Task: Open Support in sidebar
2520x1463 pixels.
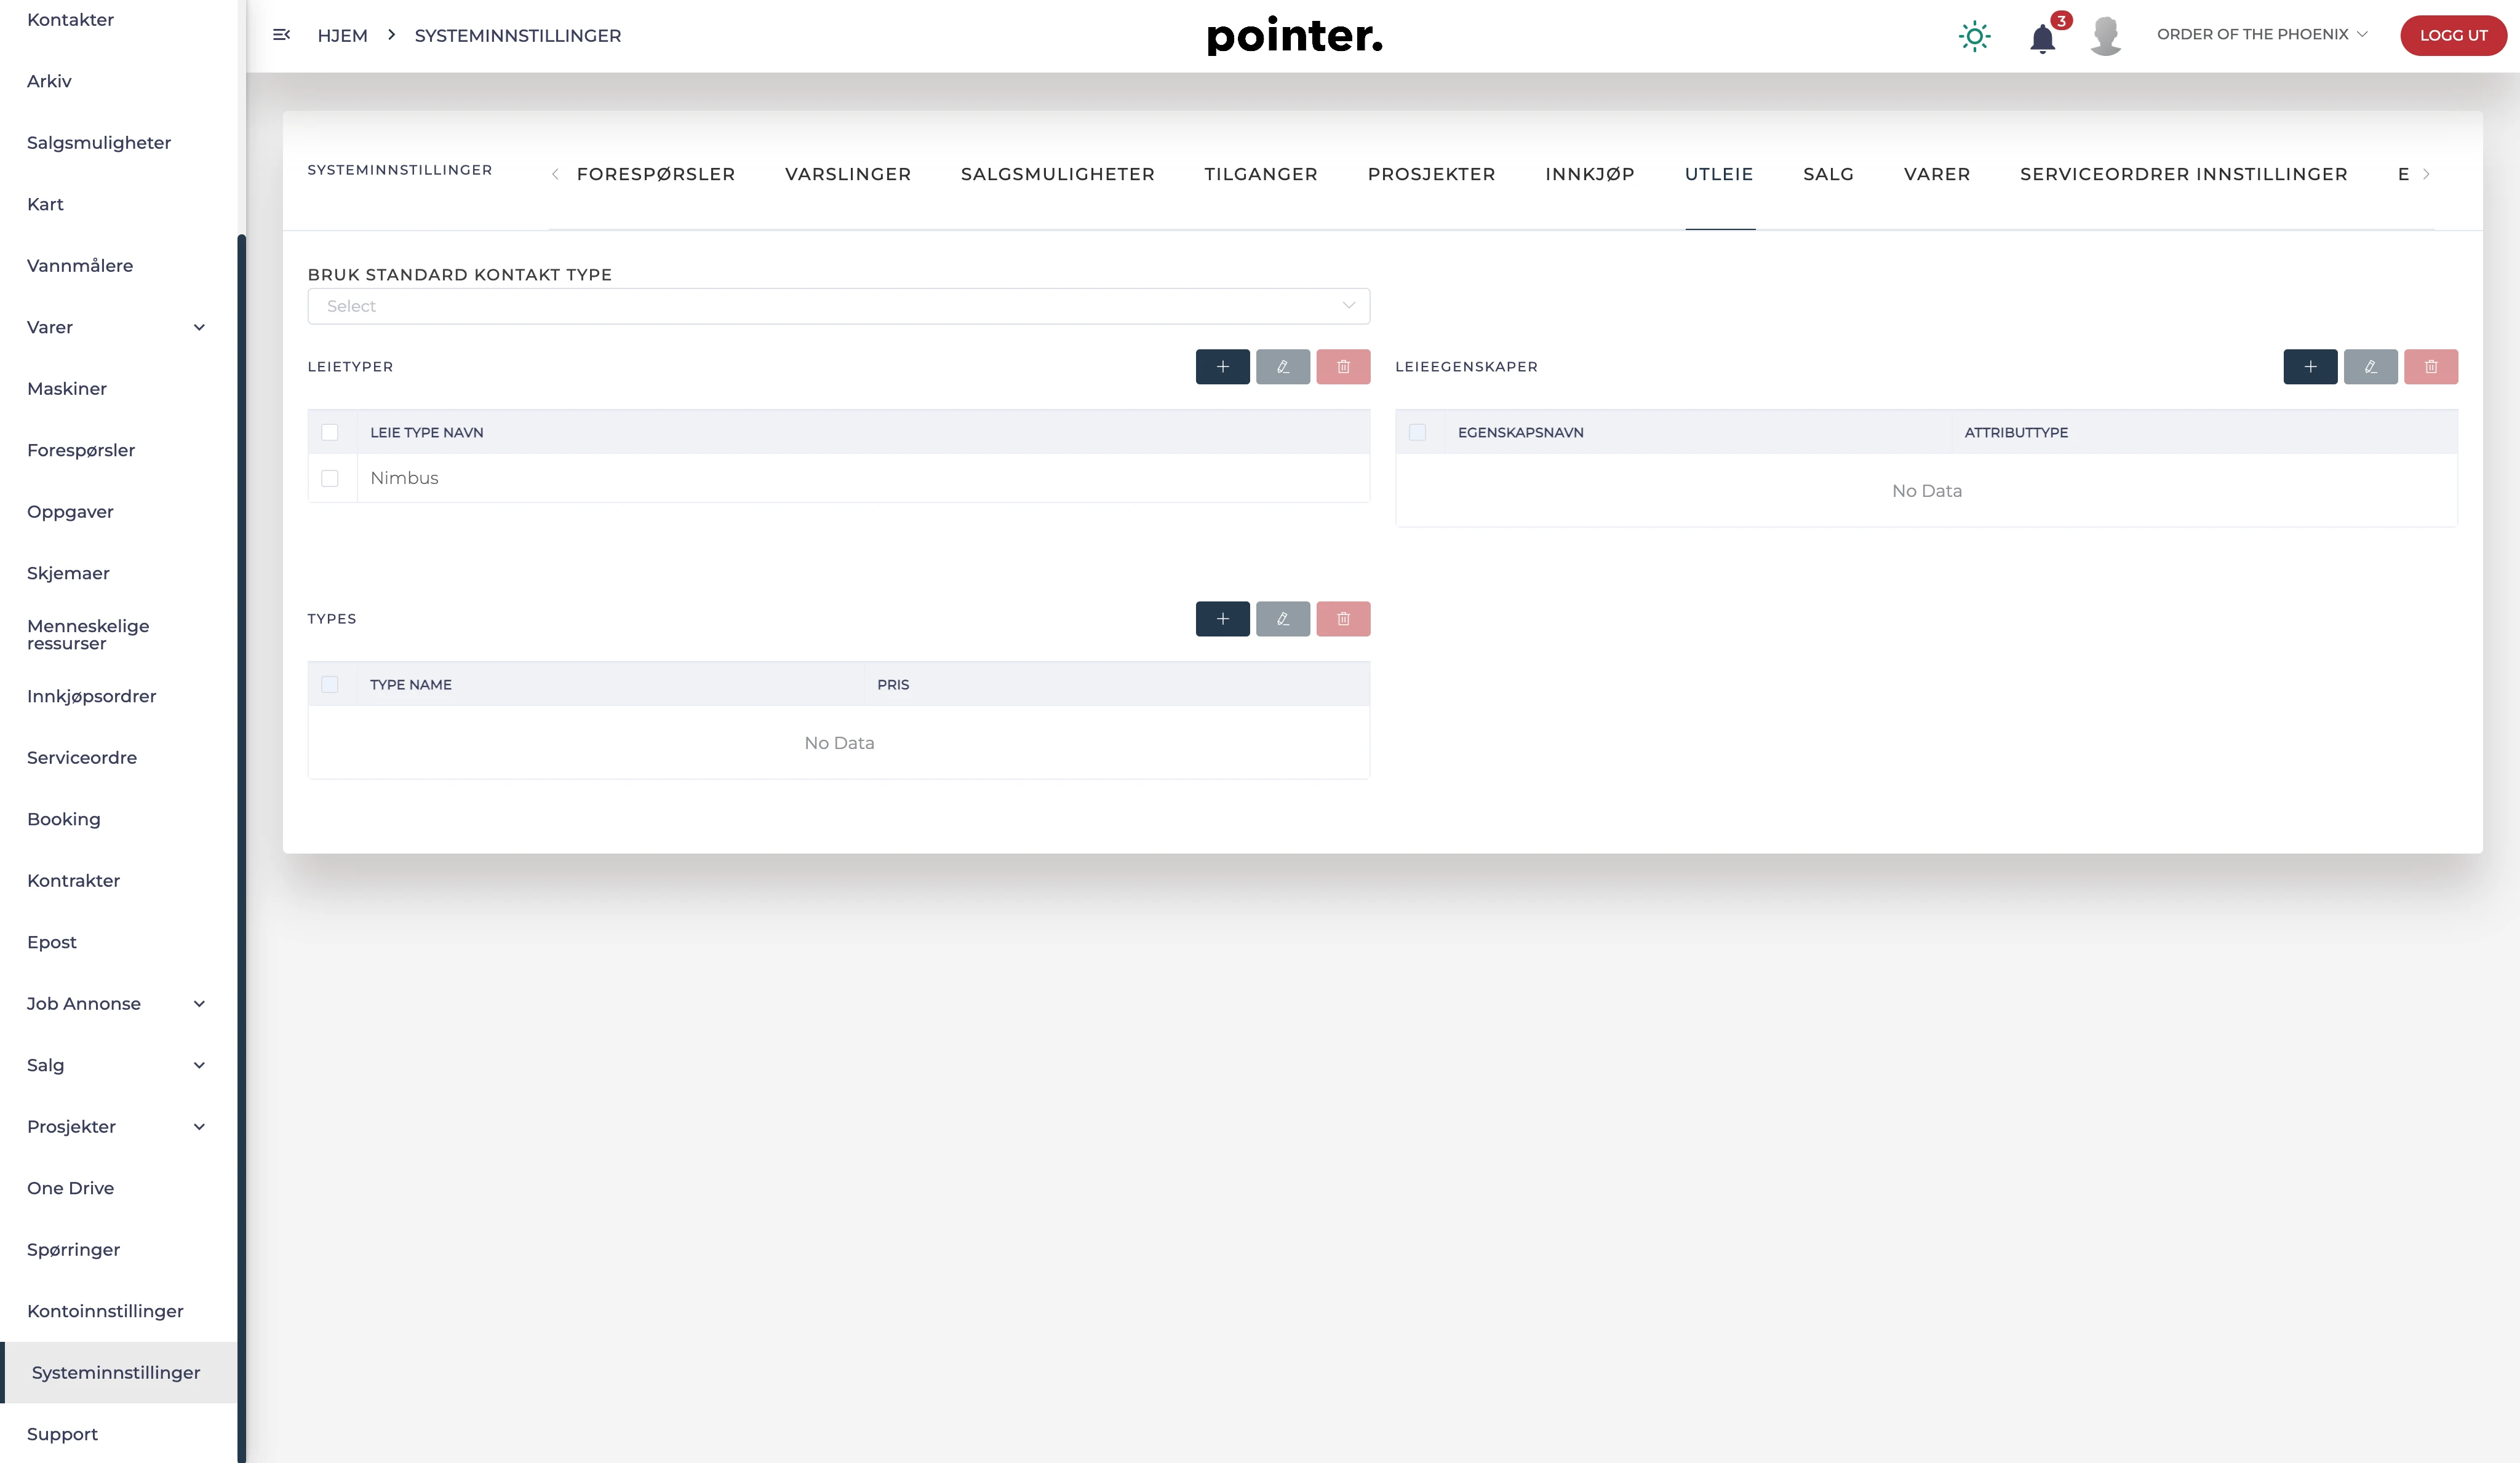Action: point(62,1434)
